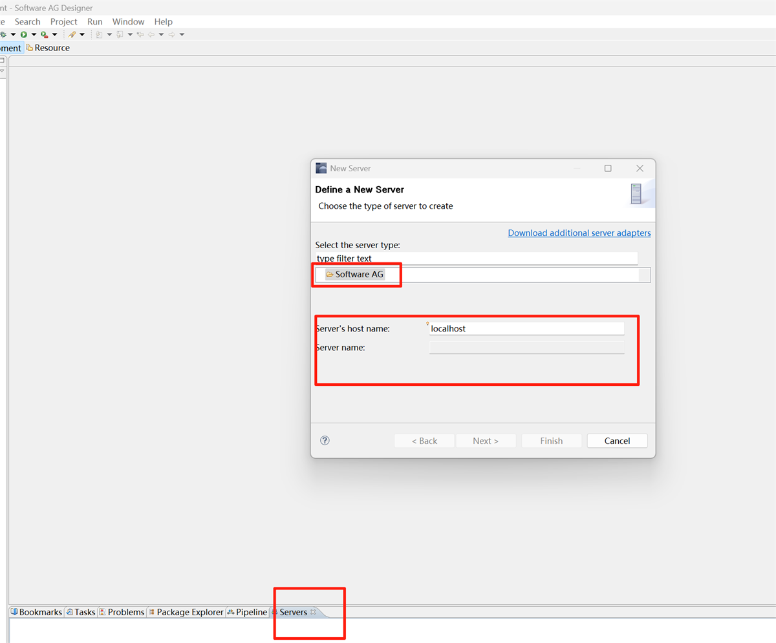Click the pencil search toolbar icon
776x643 pixels.
(x=72, y=34)
